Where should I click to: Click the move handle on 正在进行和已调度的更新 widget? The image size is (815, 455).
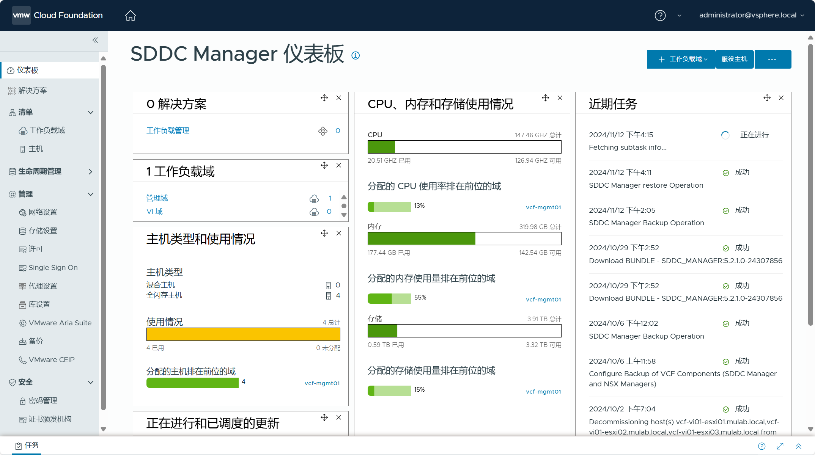[324, 417]
